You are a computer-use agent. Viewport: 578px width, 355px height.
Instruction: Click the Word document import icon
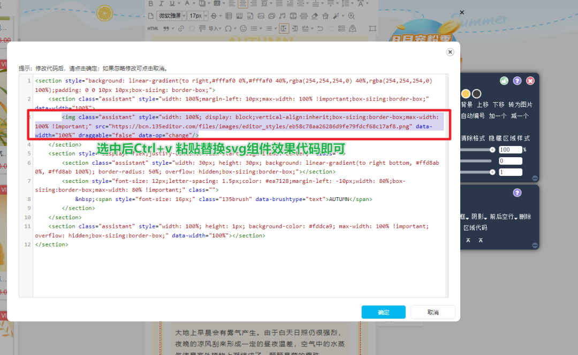click(x=250, y=16)
